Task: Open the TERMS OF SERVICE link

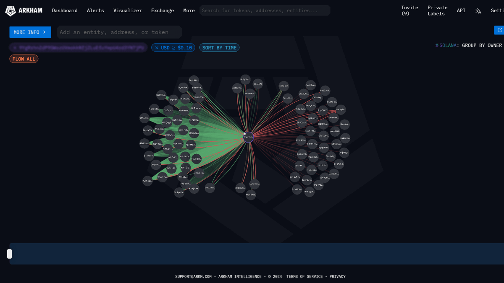Action: click(304, 277)
